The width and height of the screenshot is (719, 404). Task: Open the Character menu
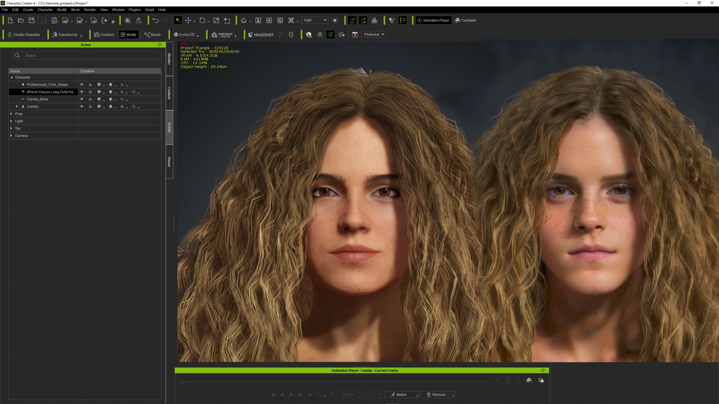(x=45, y=10)
